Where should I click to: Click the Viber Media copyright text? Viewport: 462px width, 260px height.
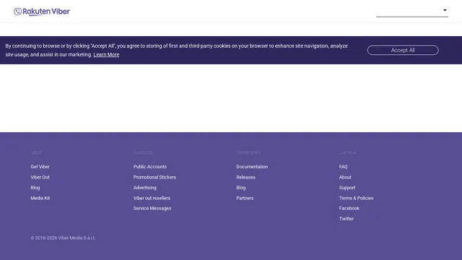tap(63, 238)
